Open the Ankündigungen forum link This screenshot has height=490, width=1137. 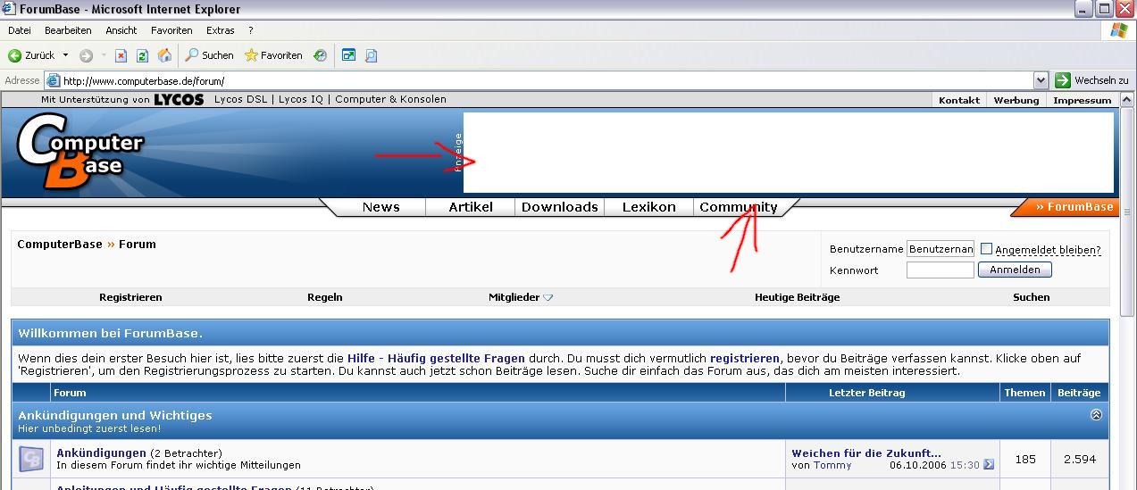pyautogui.click(x=101, y=453)
